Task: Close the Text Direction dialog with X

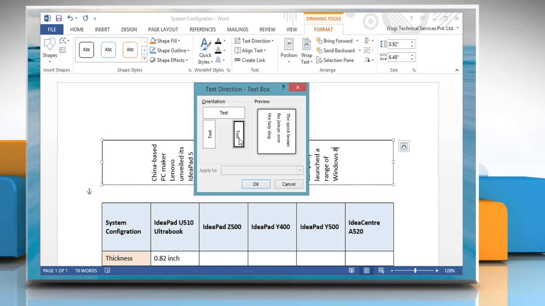Action: click(x=298, y=88)
